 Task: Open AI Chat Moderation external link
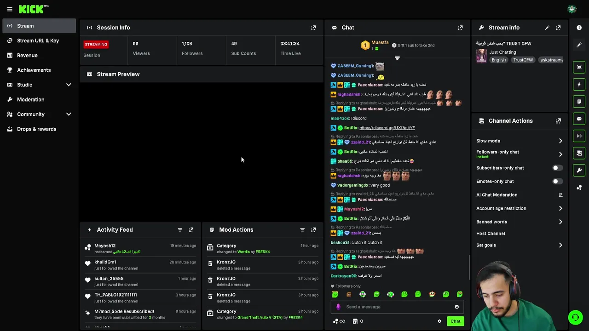click(560, 195)
